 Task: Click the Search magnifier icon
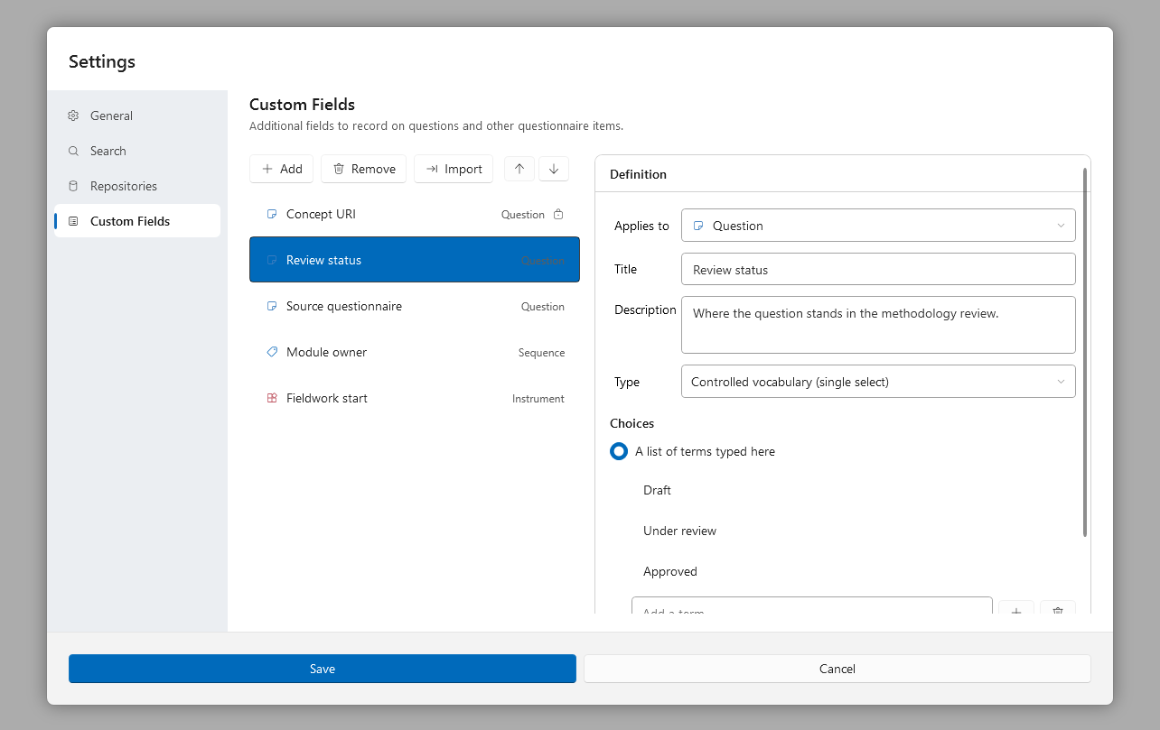[x=73, y=151]
